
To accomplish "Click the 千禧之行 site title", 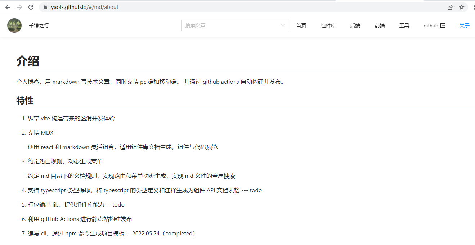I will pos(39,26).
